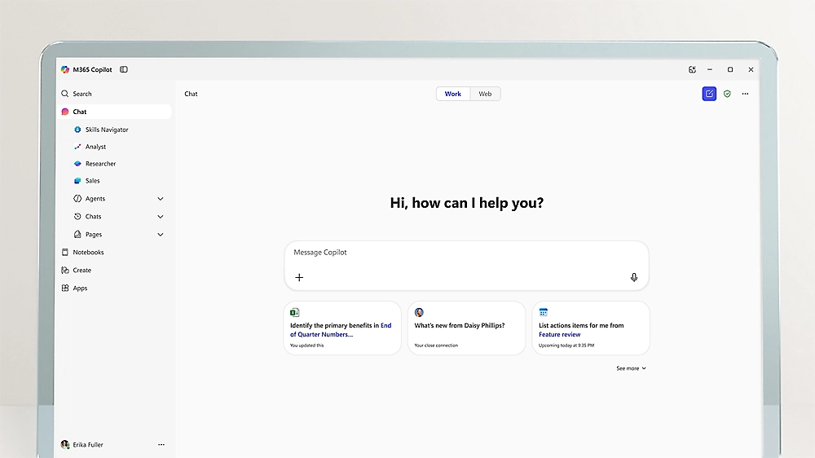Select the End of Quarter Numbers prompt
This screenshot has height=458, width=815.
[x=342, y=328]
